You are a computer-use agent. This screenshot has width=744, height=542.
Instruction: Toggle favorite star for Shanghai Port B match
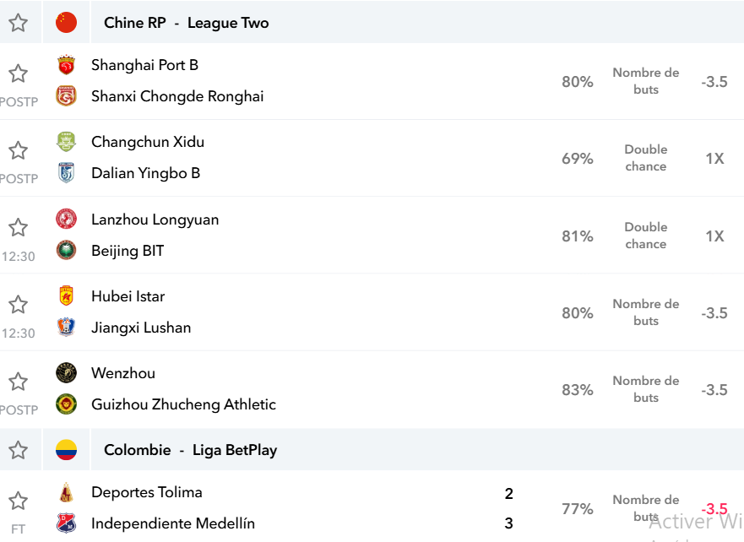pyautogui.click(x=18, y=73)
